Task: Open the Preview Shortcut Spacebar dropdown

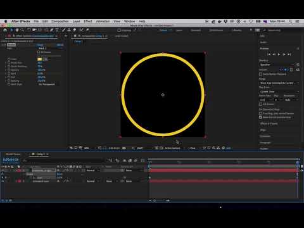Action: tap(277, 65)
